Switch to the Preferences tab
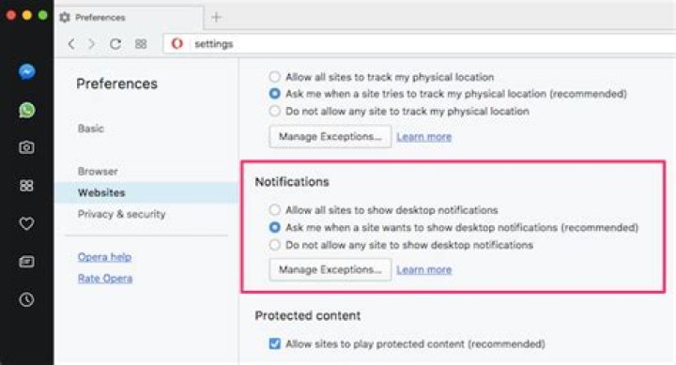This screenshot has width=676, height=365. [130, 18]
